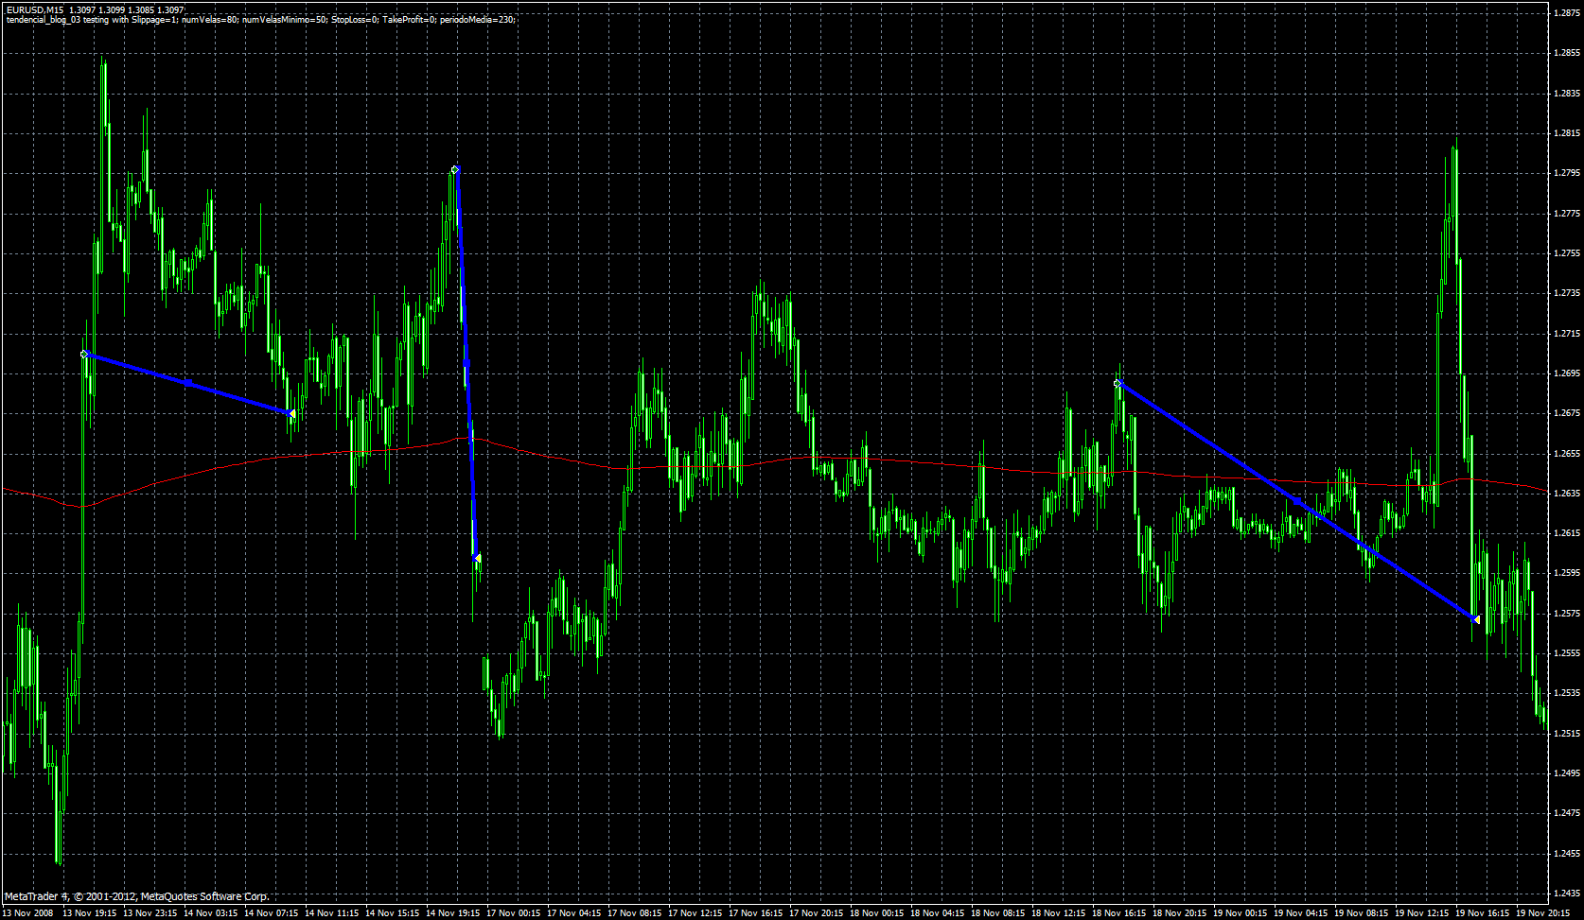Image resolution: width=1584 pixels, height=920 pixels.
Task: Click the 19 Nov 08:15 time axis label
Action: click(x=1362, y=913)
